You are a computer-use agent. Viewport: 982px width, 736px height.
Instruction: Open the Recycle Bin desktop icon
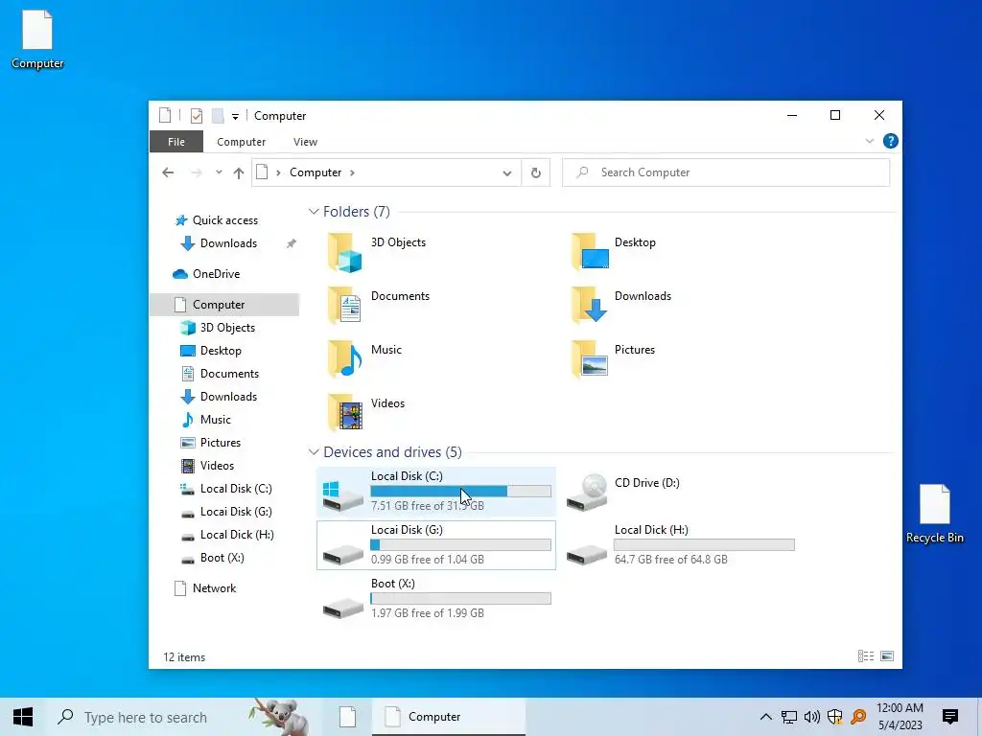pos(934,514)
